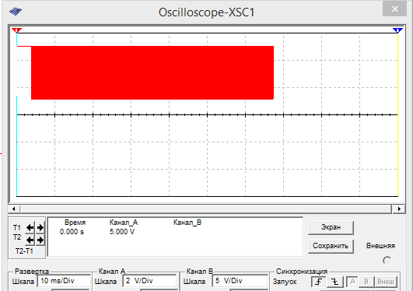The width and height of the screenshot is (413, 291).
Task: Click the horizontal scrollbar right arrow
Action: pos(399,209)
